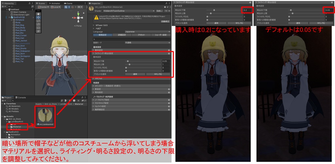
Task: Select the Transform tool in Scene toolbar
Action: pyautogui.click(x=38, y=31)
